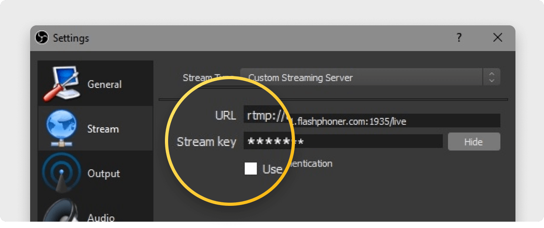Select the globe Stream icon

coord(61,128)
